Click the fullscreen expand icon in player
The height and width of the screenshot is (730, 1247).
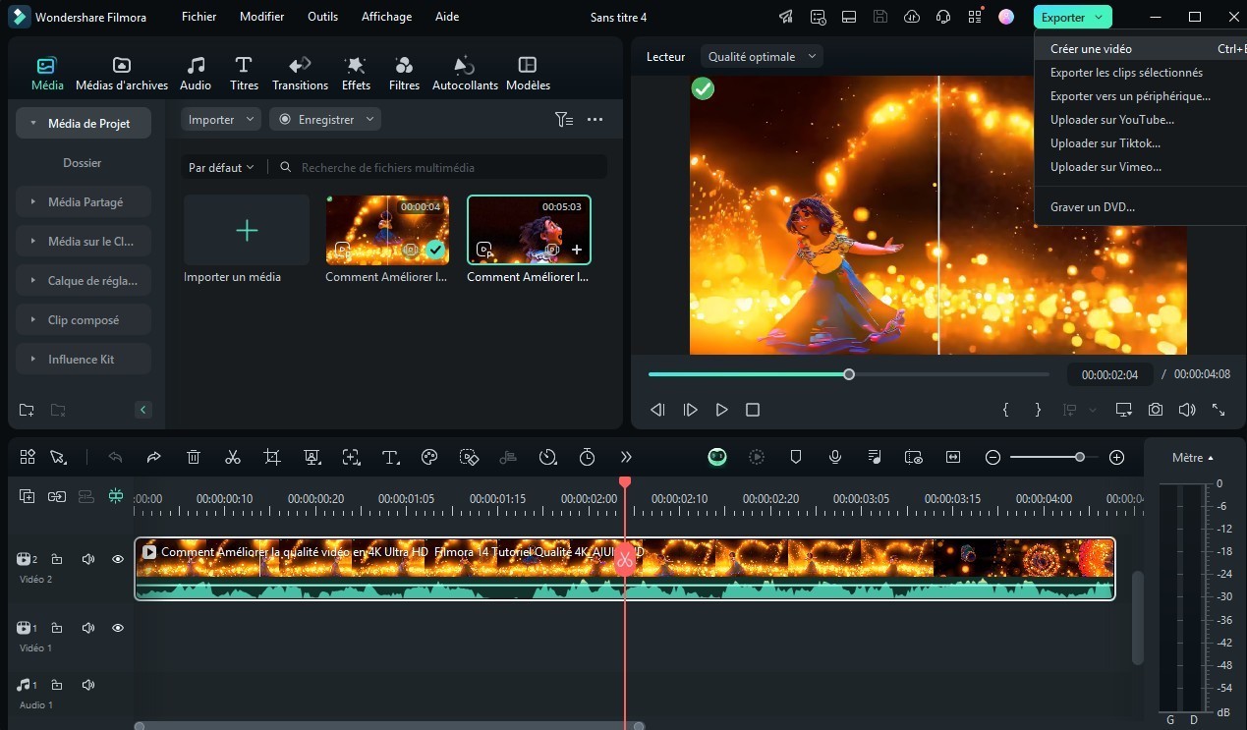click(1219, 410)
